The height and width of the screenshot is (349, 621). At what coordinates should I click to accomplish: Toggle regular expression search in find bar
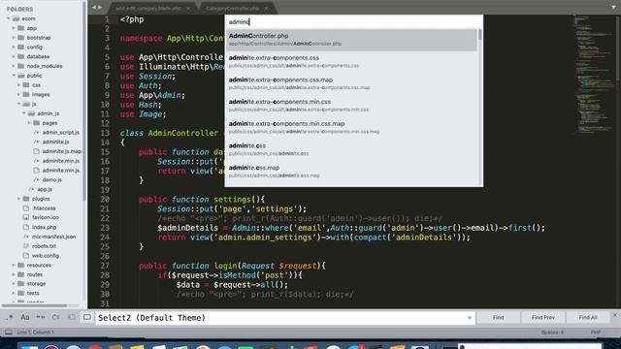click(10, 317)
